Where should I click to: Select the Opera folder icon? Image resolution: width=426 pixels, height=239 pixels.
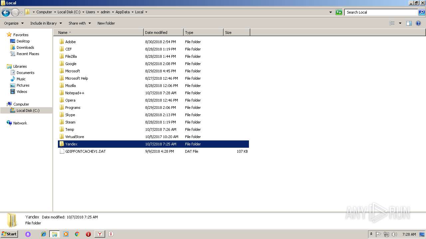coord(62,100)
